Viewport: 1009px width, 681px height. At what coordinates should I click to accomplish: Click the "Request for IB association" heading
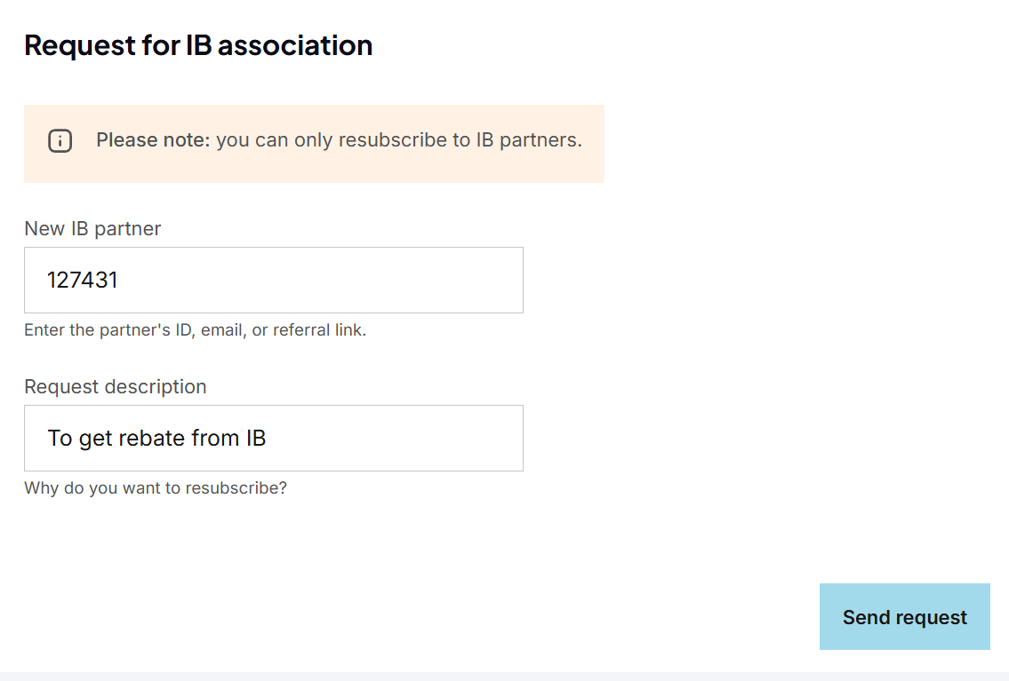coord(198,45)
